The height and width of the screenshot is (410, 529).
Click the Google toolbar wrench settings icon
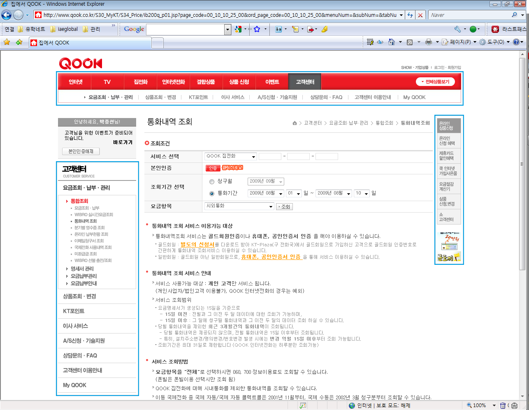[457, 29]
